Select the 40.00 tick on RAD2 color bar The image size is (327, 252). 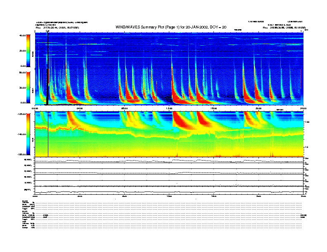(22, 35)
